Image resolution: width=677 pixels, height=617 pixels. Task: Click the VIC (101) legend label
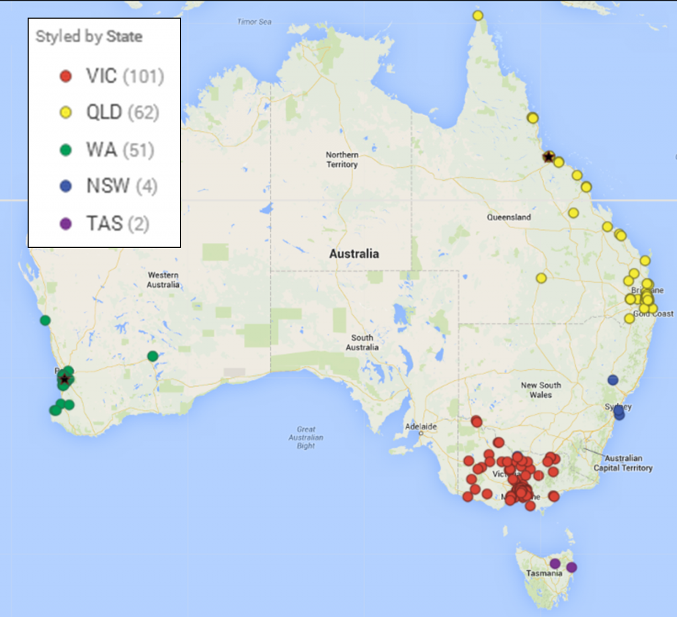pyautogui.click(x=124, y=76)
